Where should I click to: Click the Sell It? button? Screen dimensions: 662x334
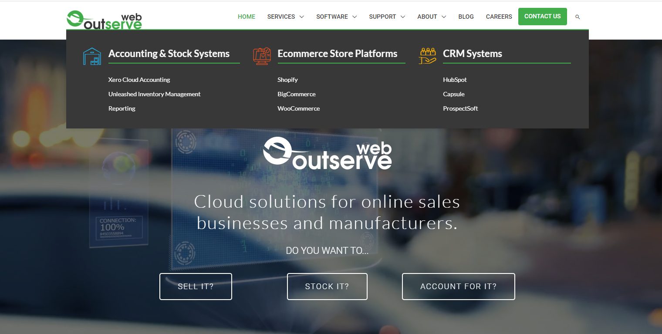coord(196,287)
